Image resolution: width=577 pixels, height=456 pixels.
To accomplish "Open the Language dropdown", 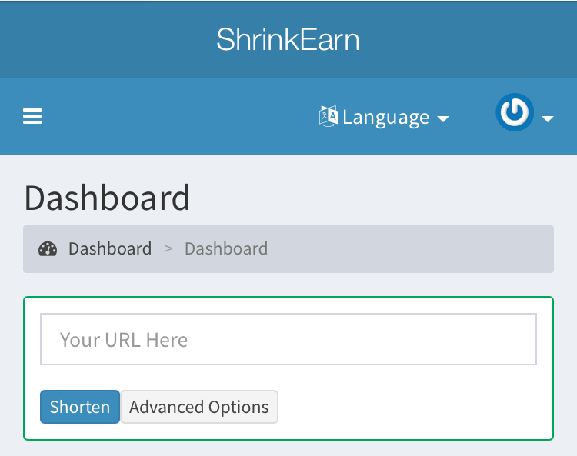I will click(384, 117).
